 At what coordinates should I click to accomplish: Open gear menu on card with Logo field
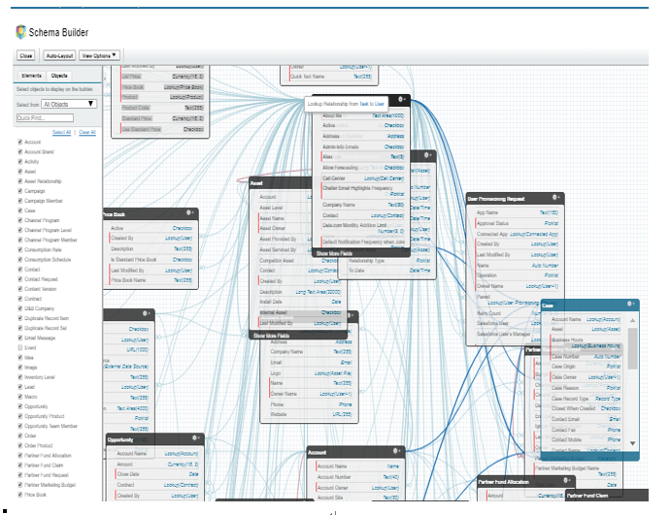351,316
